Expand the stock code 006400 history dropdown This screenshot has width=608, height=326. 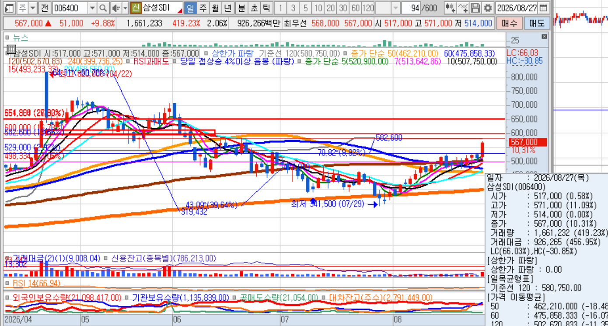tap(92, 8)
